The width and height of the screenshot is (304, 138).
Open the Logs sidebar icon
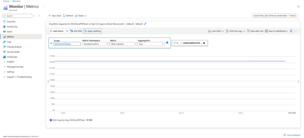(4, 42)
